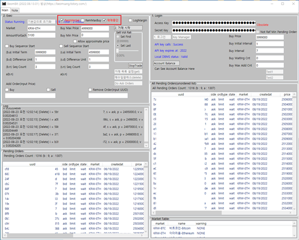Click the 'API key calls : Success' text
This screenshot has height=240, width=299.
(x=169, y=45)
